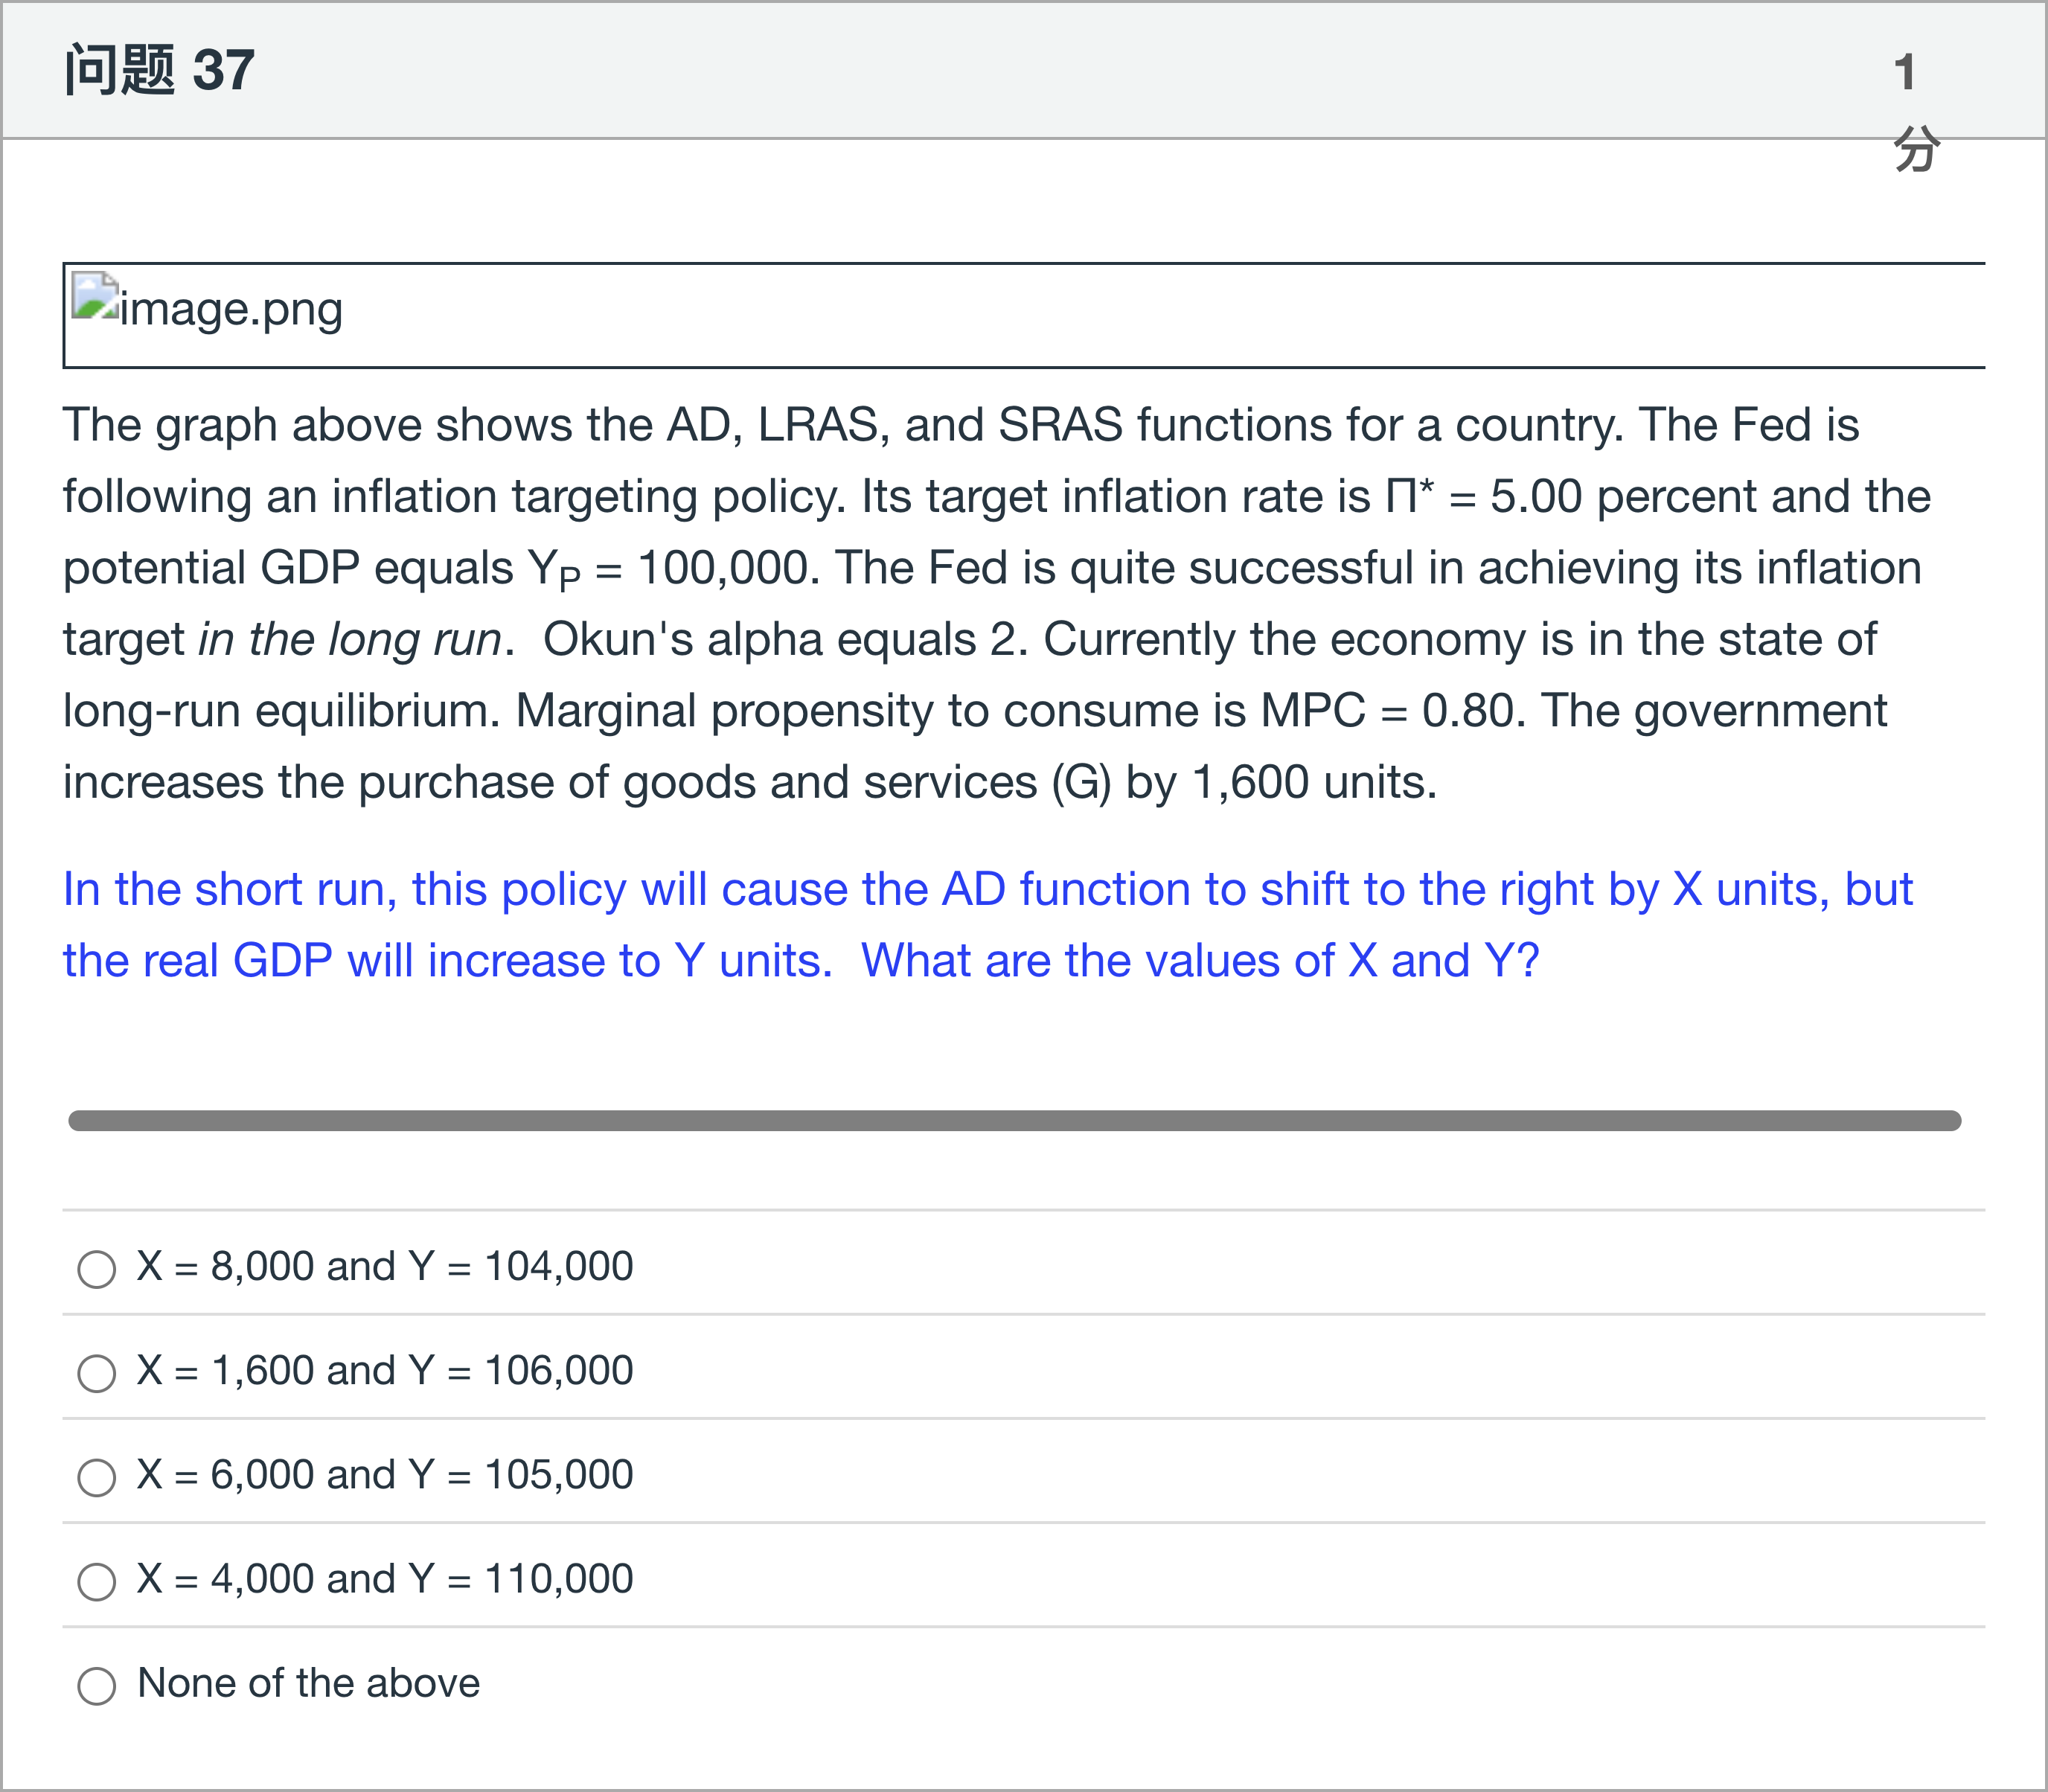The image size is (2048, 1792).
Task: Click the 问题 37 question header
Action: (160, 71)
